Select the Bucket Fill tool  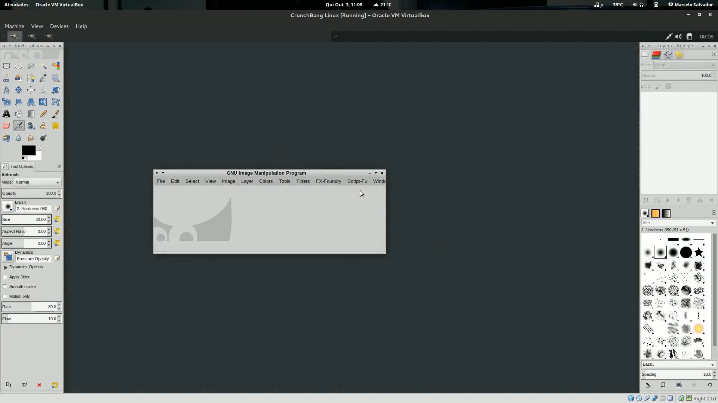[x=19, y=114]
